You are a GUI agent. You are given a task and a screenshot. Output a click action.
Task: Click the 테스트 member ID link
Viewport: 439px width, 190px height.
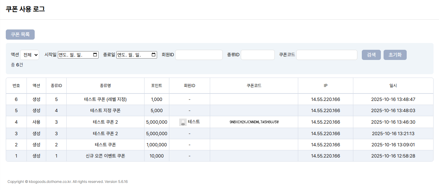[x=194, y=122]
